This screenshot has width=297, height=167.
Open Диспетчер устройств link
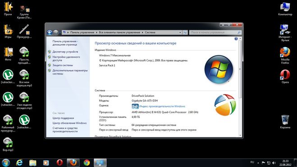pyautogui.click(x=65, y=52)
